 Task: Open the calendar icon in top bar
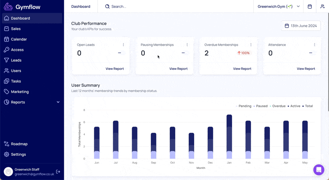(x=310, y=7)
